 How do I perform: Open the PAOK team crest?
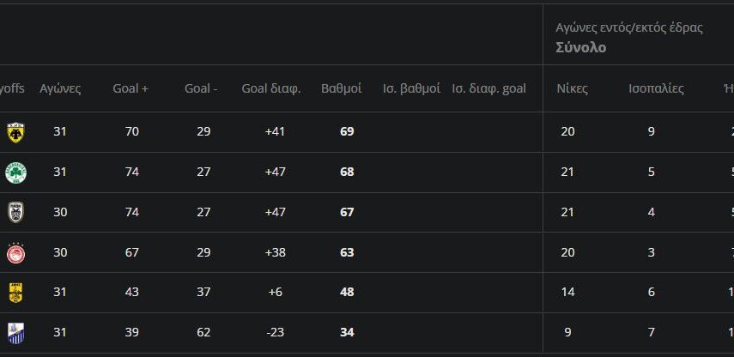pyautogui.click(x=15, y=212)
